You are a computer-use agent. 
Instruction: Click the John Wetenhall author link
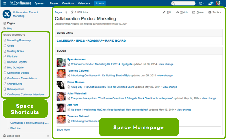click(x=77, y=93)
